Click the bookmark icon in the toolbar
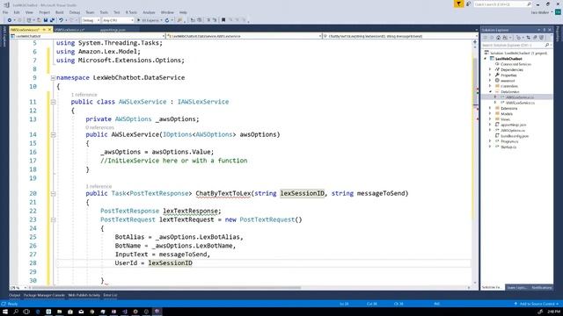The width and height of the screenshot is (563, 316). pos(223,20)
